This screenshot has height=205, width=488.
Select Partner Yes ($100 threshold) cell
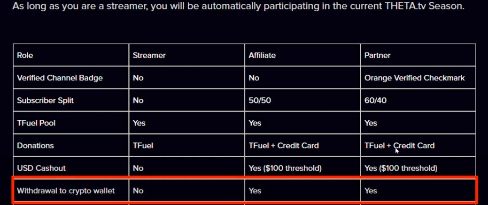pos(418,168)
